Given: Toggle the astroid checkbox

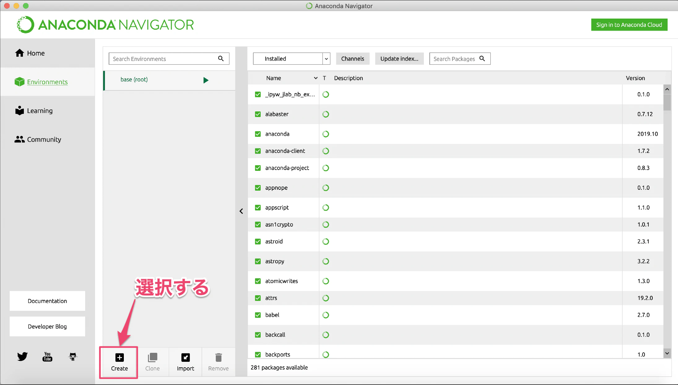Looking at the screenshot, I should click(258, 242).
